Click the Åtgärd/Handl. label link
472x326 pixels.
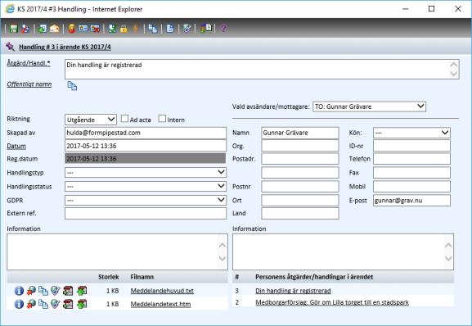[x=29, y=63]
